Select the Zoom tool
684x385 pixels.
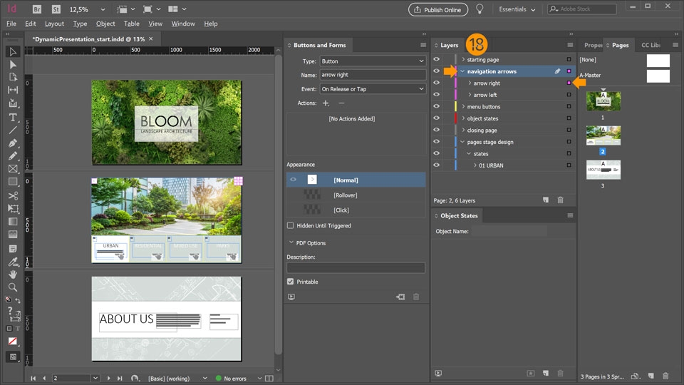(13, 287)
